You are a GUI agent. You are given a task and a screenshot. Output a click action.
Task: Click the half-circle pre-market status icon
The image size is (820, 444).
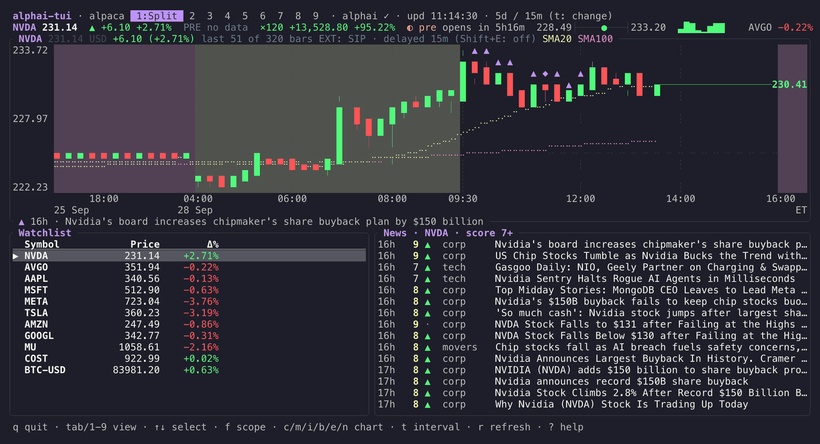[410, 28]
